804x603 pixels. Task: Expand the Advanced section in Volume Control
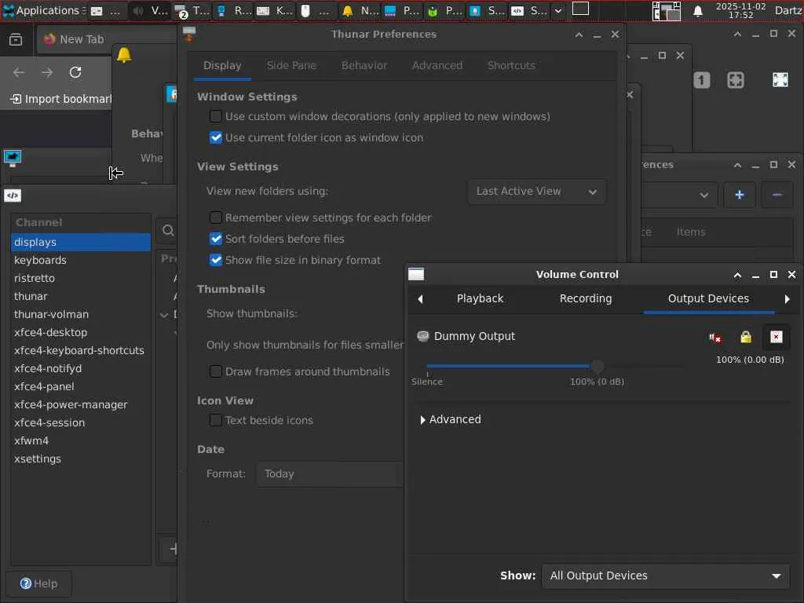(450, 419)
